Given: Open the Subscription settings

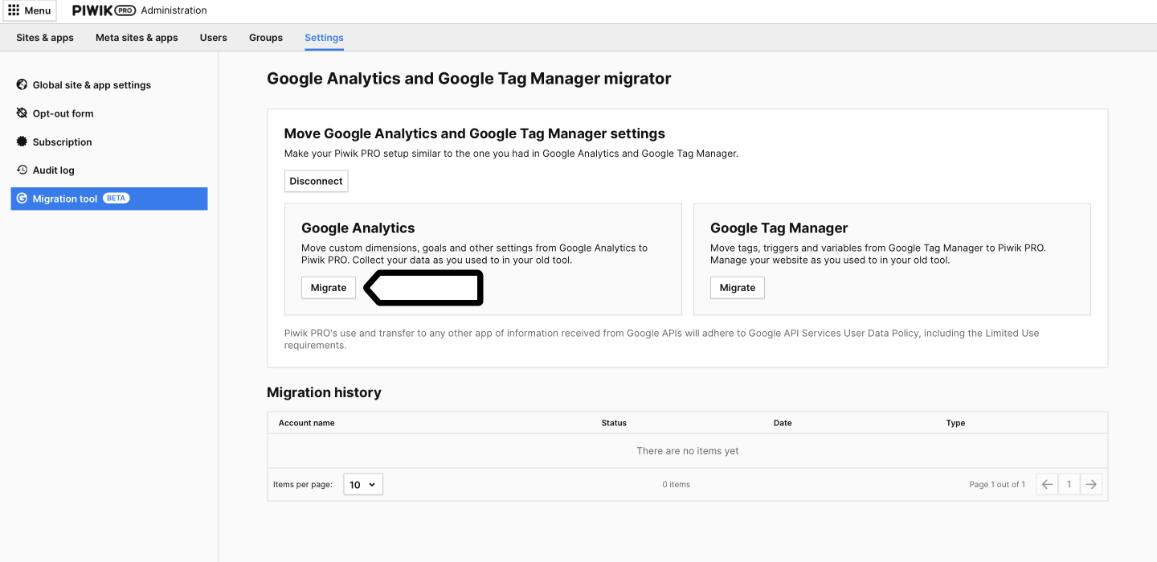Looking at the screenshot, I should coord(62,142).
